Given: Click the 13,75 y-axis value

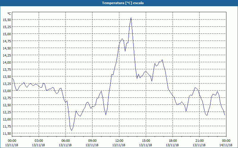Looking at the screenshot, I should pos(7,69).
